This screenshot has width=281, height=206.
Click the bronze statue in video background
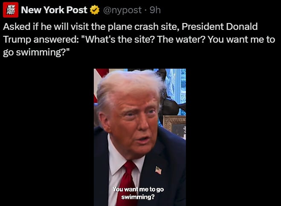171,93
